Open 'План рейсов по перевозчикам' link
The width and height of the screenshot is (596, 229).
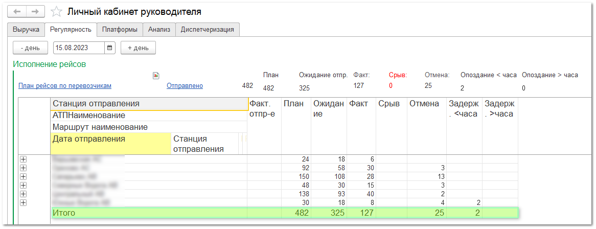tap(65, 86)
